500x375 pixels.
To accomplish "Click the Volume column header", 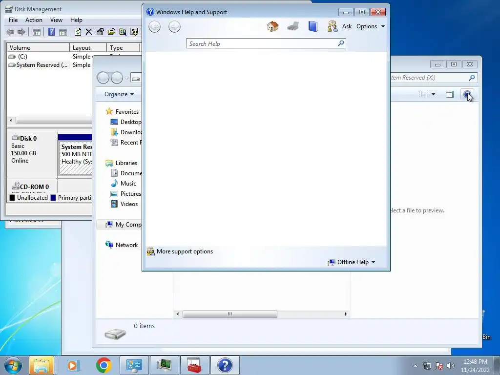I will pyautogui.click(x=38, y=47).
